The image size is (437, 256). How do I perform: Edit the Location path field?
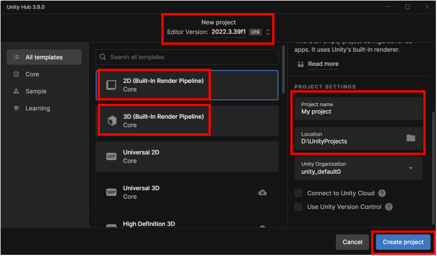pyautogui.click(x=359, y=139)
